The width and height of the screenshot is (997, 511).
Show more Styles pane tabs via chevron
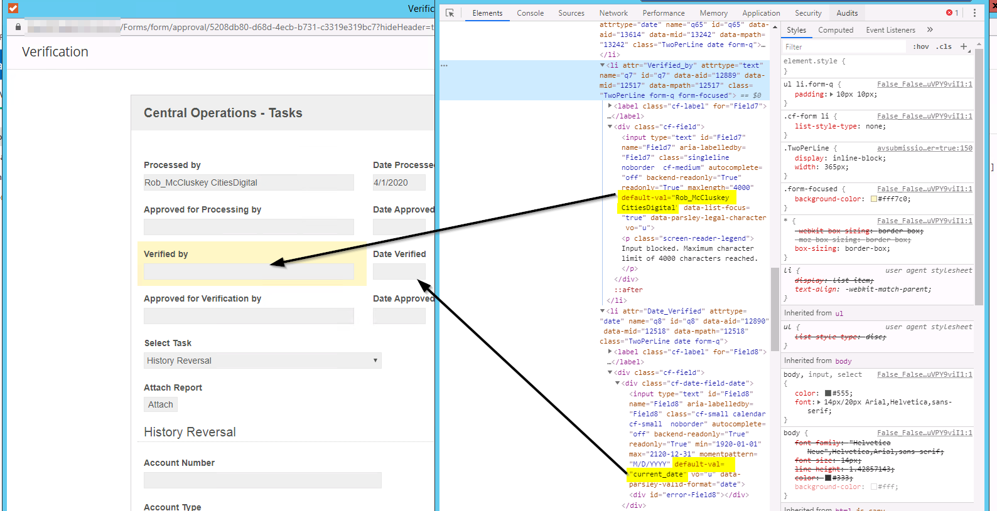[x=930, y=29]
